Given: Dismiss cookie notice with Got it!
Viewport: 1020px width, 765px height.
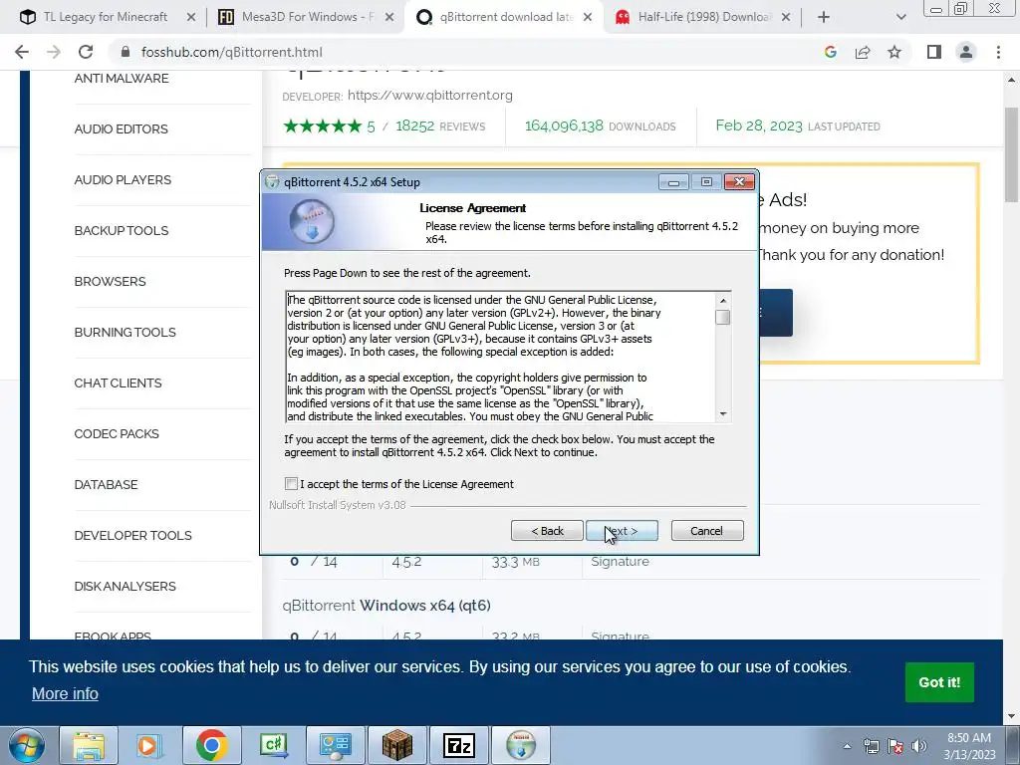Looking at the screenshot, I should (x=939, y=681).
